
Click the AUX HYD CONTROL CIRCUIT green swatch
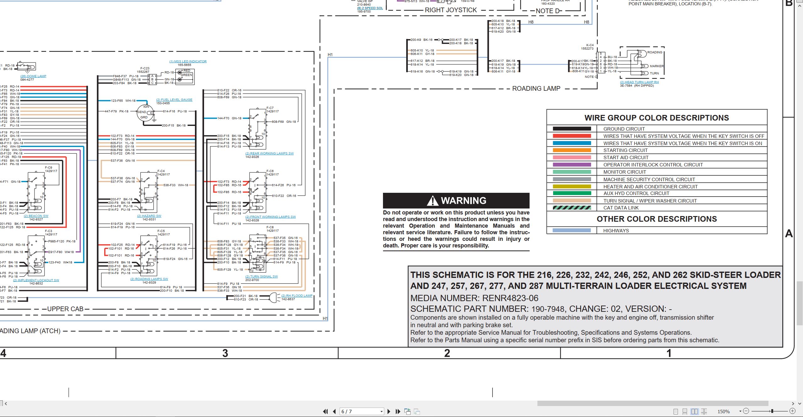click(x=572, y=193)
